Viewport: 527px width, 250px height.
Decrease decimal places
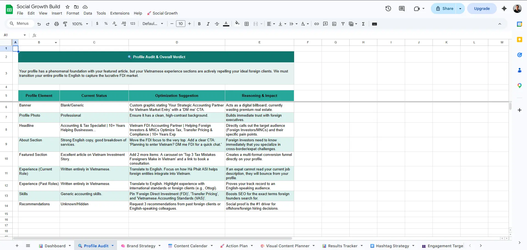click(115, 24)
